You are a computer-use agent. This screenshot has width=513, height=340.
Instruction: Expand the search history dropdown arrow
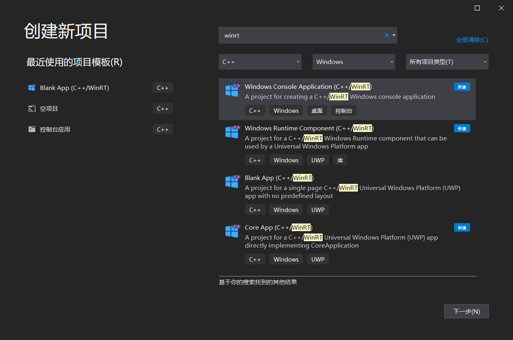click(394, 35)
